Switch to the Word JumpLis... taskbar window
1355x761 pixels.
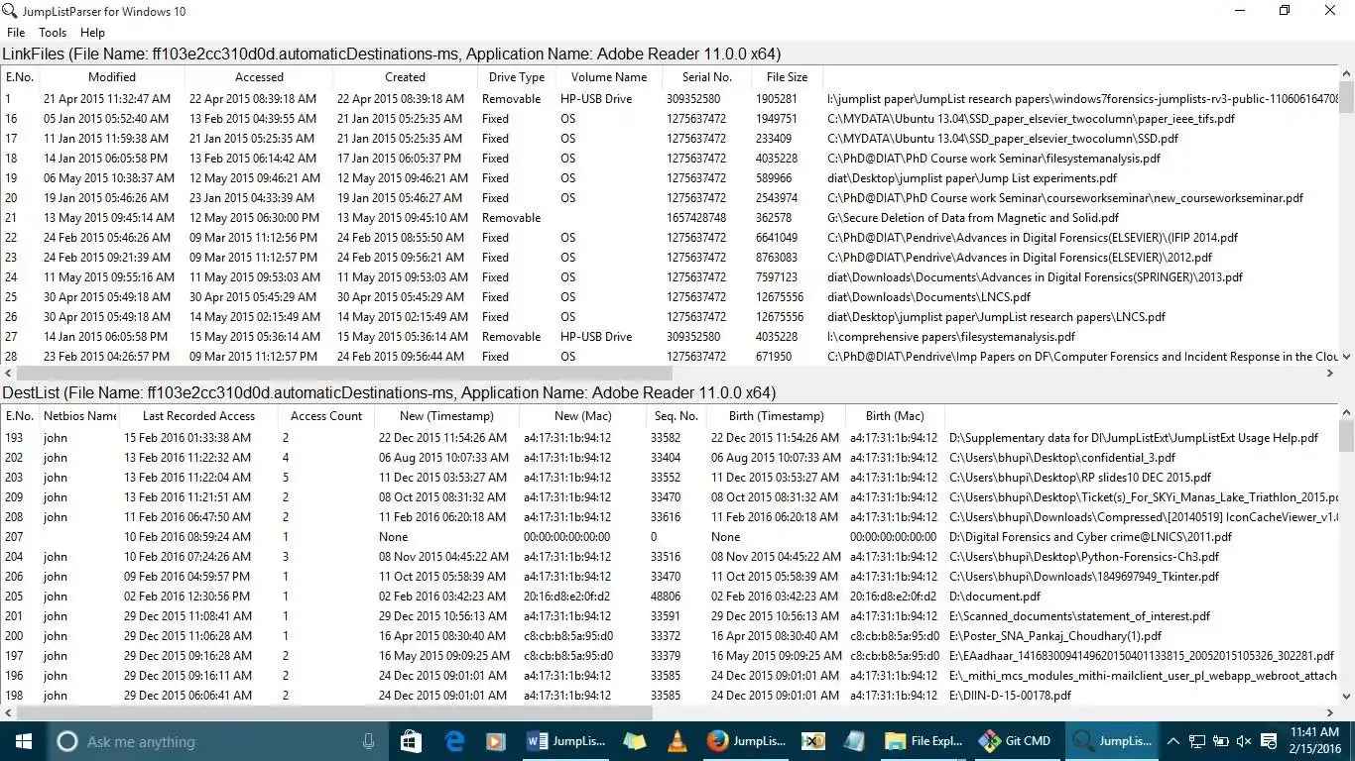565,741
